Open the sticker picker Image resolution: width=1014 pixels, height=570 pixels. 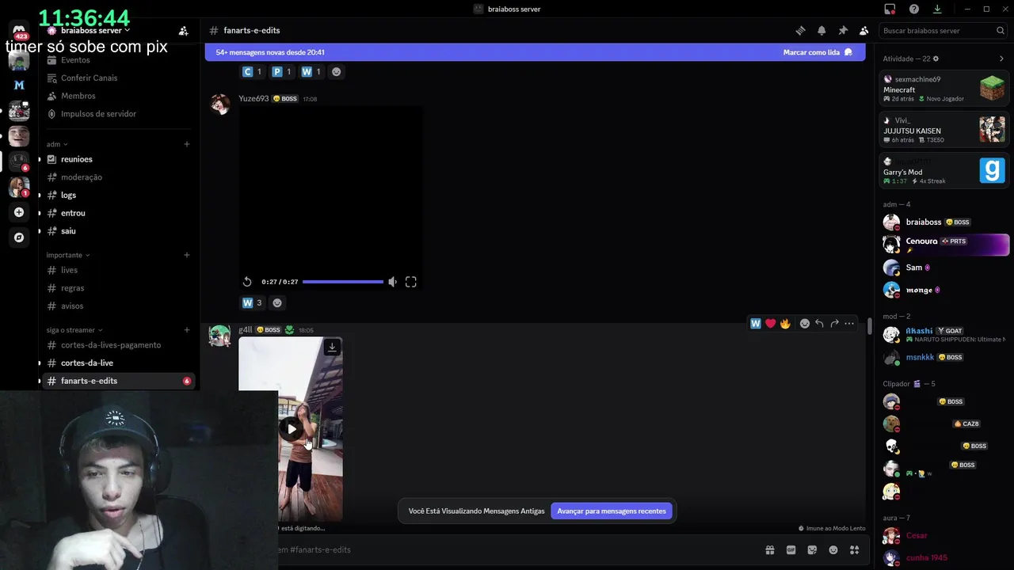click(812, 549)
